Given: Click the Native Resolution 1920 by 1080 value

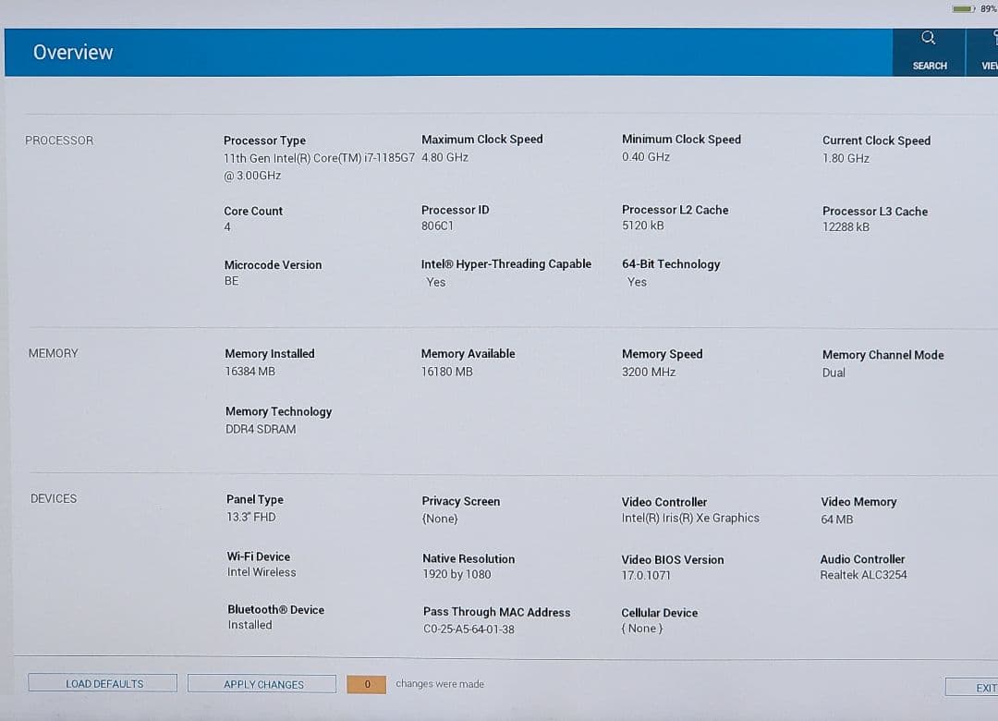Looking at the screenshot, I should pos(456,575).
